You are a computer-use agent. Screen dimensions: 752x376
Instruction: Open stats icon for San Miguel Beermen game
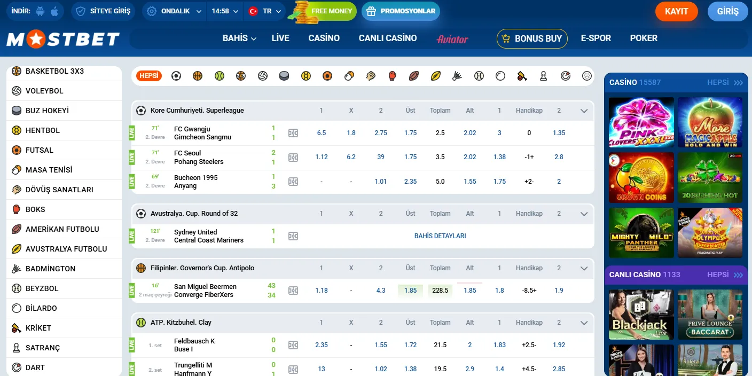(293, 291)
